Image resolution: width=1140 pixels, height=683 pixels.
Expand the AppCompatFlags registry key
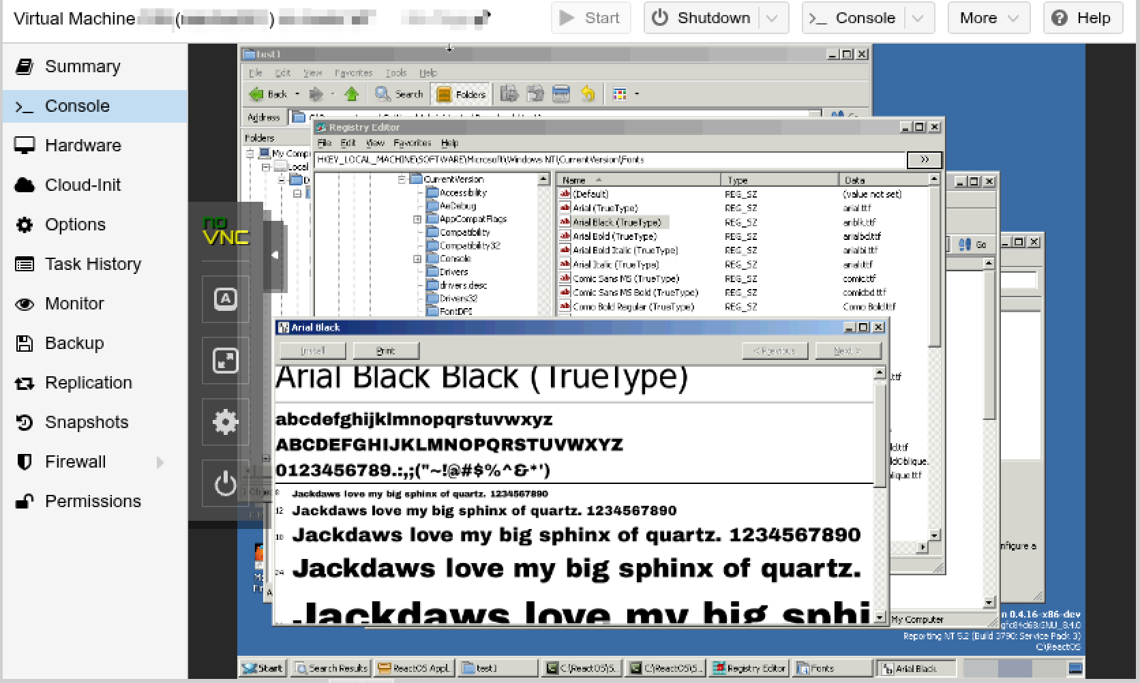tap(417, 219)
